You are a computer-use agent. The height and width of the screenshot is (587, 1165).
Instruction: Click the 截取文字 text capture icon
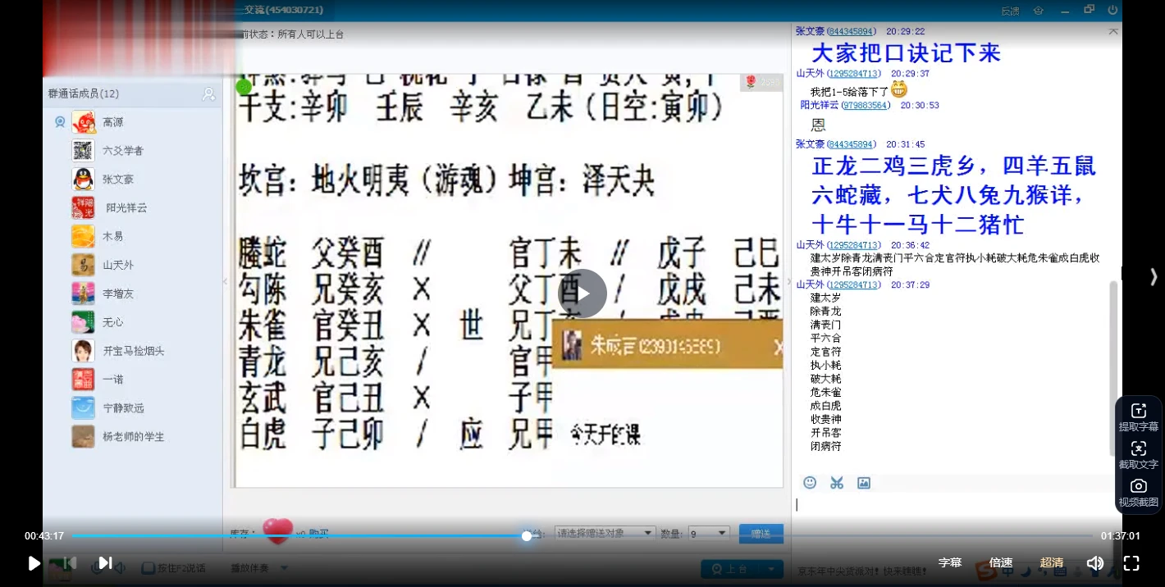tap(1139, 448)
